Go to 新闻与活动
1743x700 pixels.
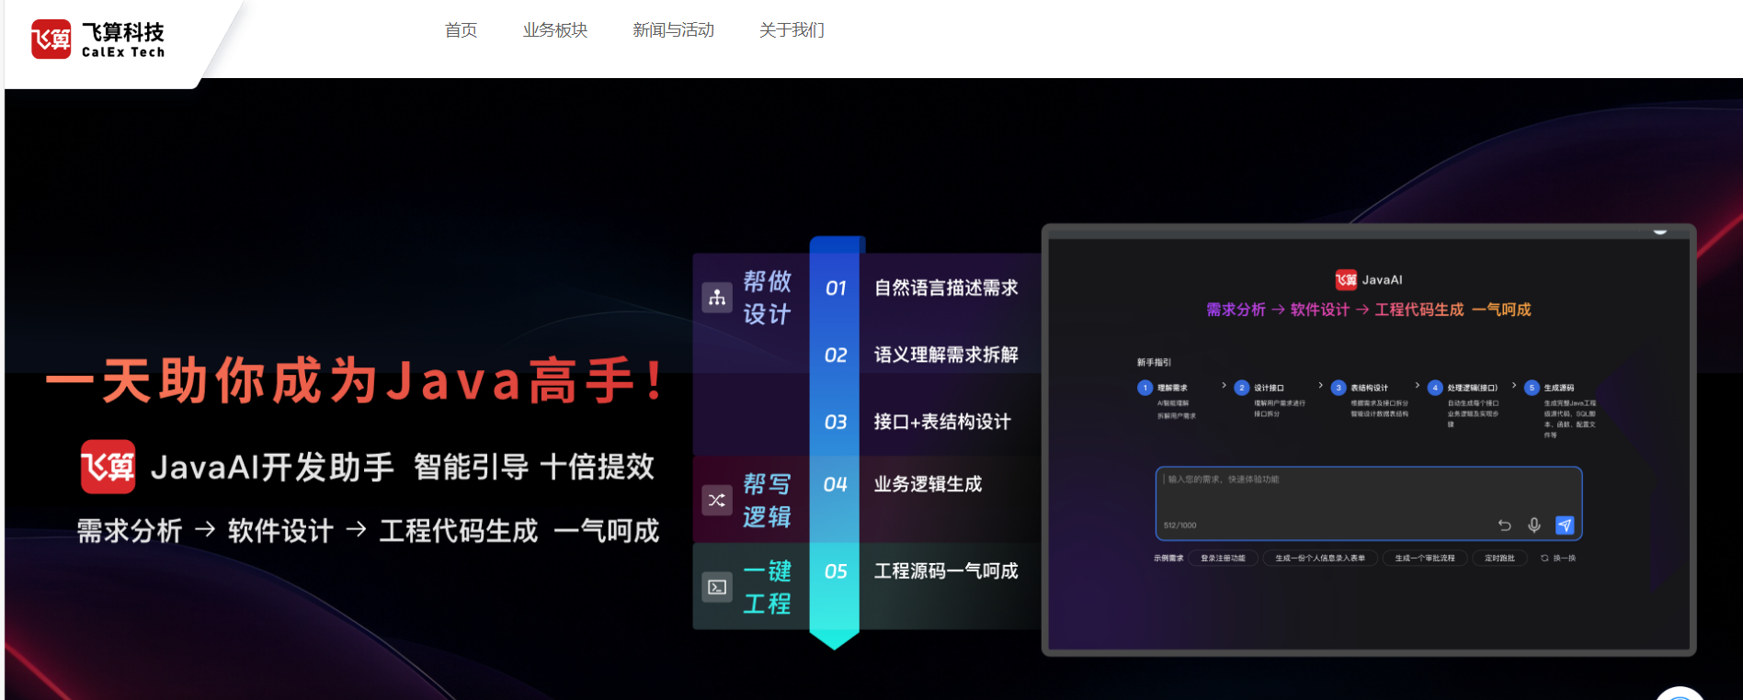[x=673, y=30]
